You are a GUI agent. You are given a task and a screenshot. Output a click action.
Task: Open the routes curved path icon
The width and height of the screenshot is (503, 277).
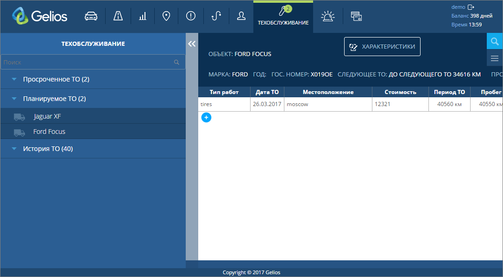coord(216,16)
